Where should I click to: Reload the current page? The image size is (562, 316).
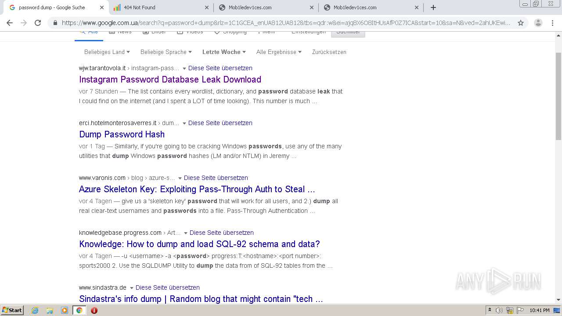pyautogui.click(x=38, y=23)
